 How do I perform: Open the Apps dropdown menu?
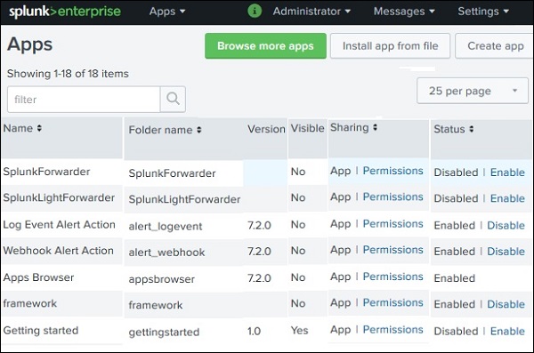pos(167,12)
